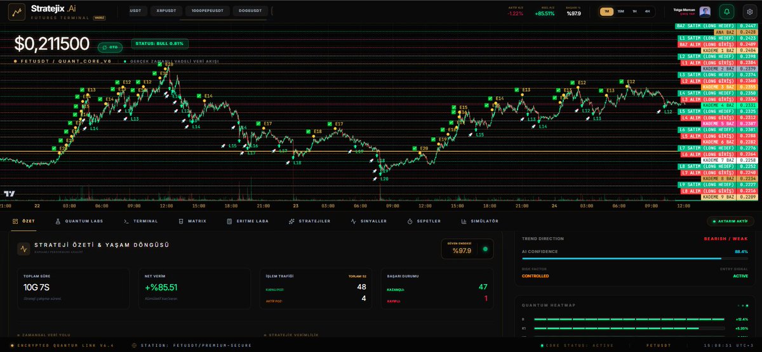762x352 pixels.
Task: Select the 15M timeframe
Action: (x=620, y=11)
